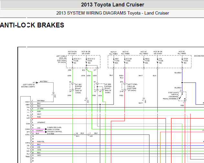The height and width of the screenshot is (163, 204).
Task: Click the 'LEFT COWL SIDE J/B' label beside ECU-IG 1 fuse
Action: click(x=61, y=59)
